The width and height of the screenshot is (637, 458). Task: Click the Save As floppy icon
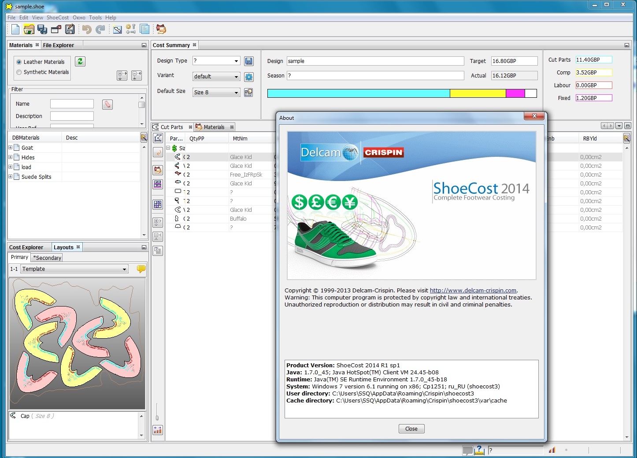tap(70, 30)
